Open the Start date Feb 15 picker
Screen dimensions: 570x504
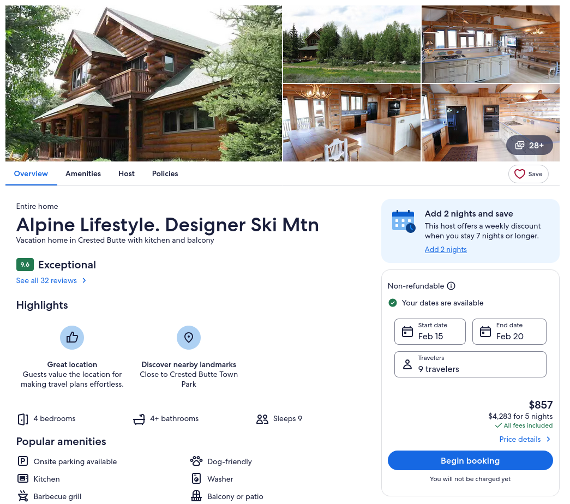430,331
